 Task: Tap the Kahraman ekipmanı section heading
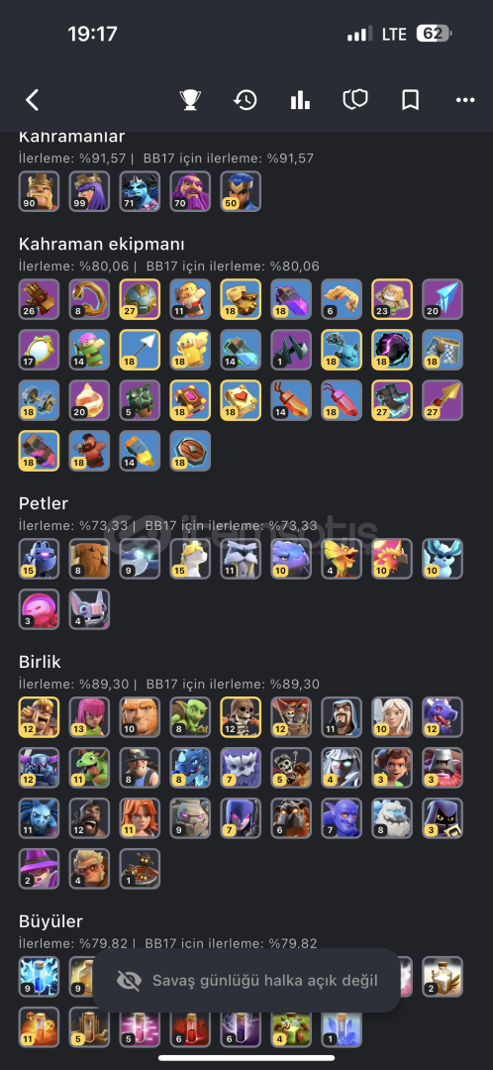[102, 245]
